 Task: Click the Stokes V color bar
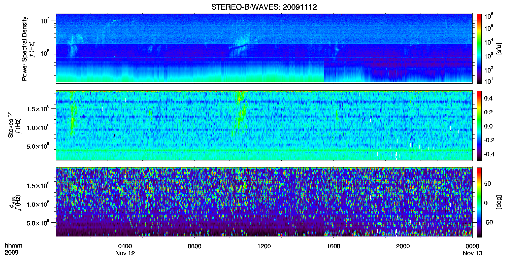pos(479,125)
